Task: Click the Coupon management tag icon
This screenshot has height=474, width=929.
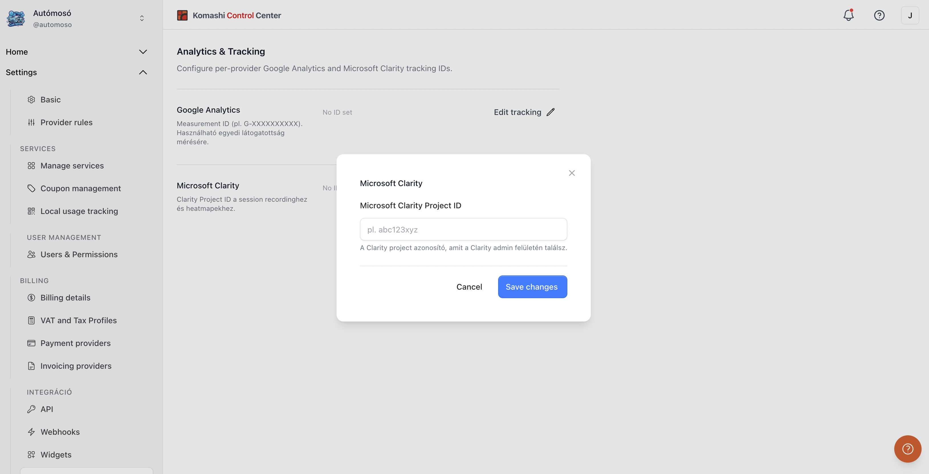Action: coord(31,188)
